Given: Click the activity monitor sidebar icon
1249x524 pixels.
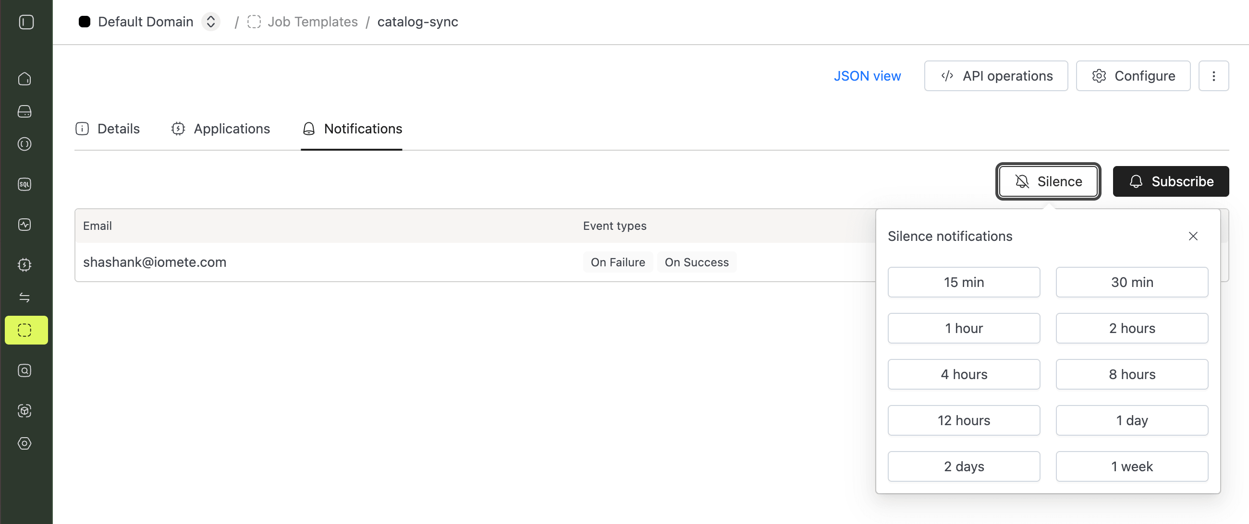Looking at the screenshot, I should 24,224.
